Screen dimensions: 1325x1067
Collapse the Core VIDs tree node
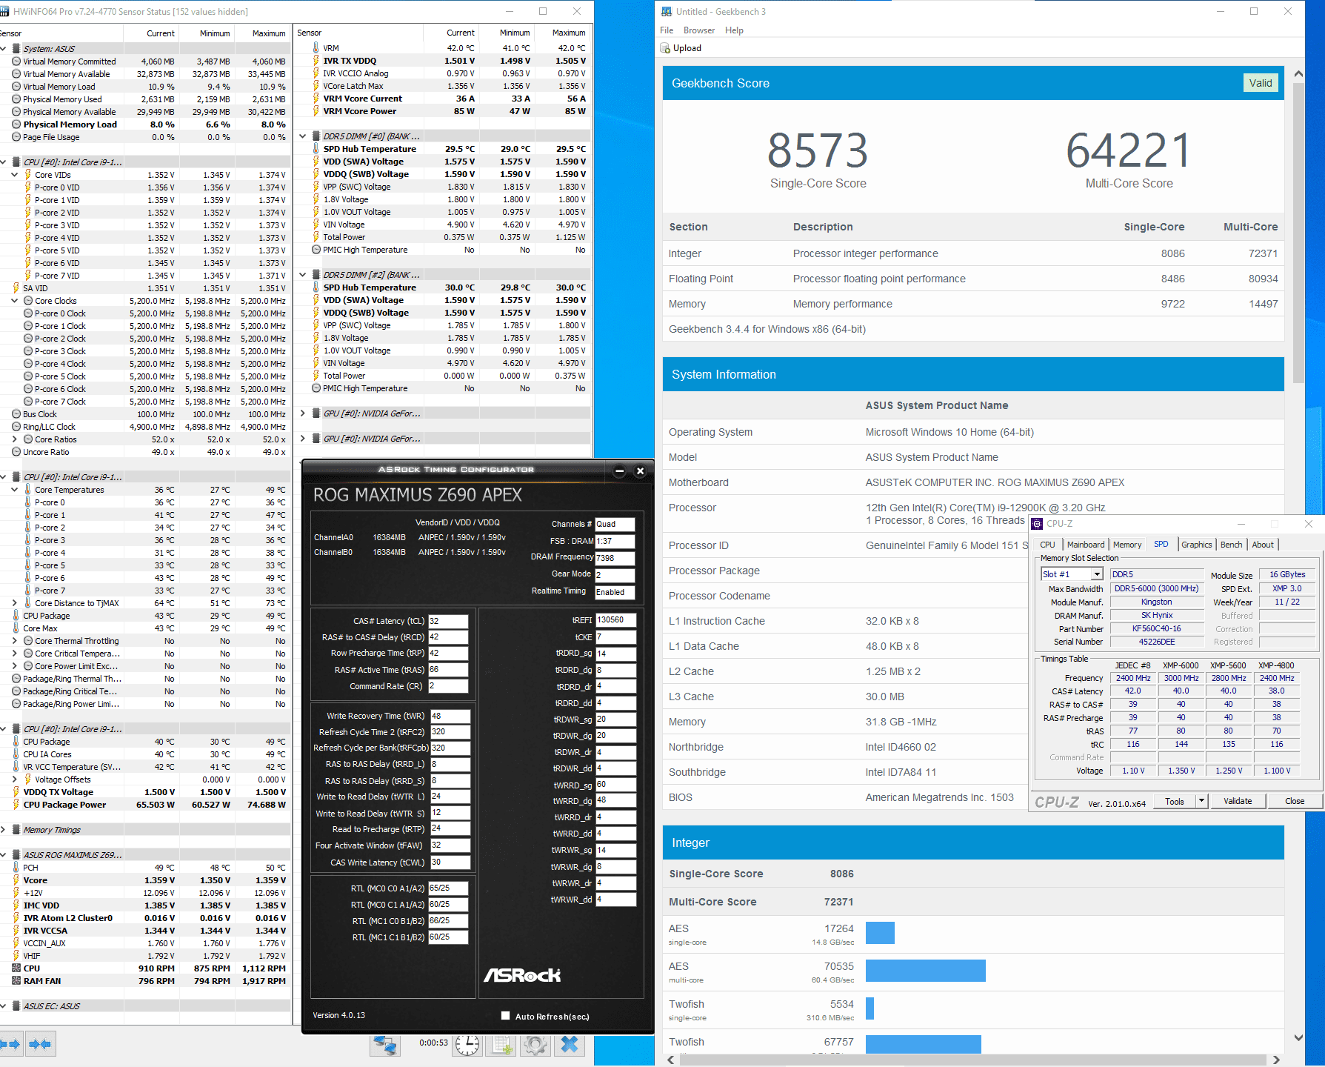(15, 175)
